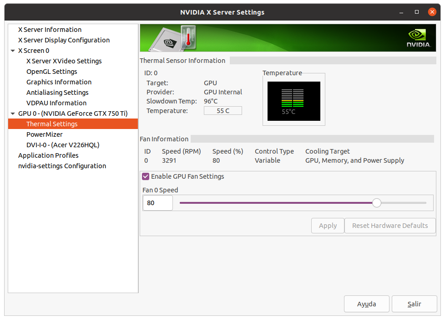Select Thermal Settings in sidebar
445x320 pixels.
click(x=73, y=124)
